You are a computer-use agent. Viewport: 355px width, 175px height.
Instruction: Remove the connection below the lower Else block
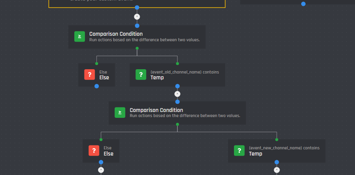pyautogui.click(x=101, y=170)
